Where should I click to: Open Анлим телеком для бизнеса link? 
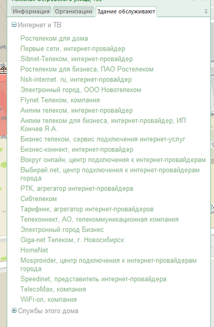pos(103,125)
